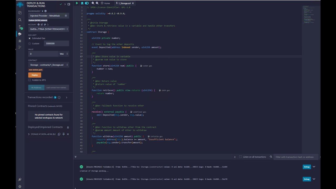Screen dimensions: 336x189
Task: Click the create new account plus icon
Action: [39, 24]
